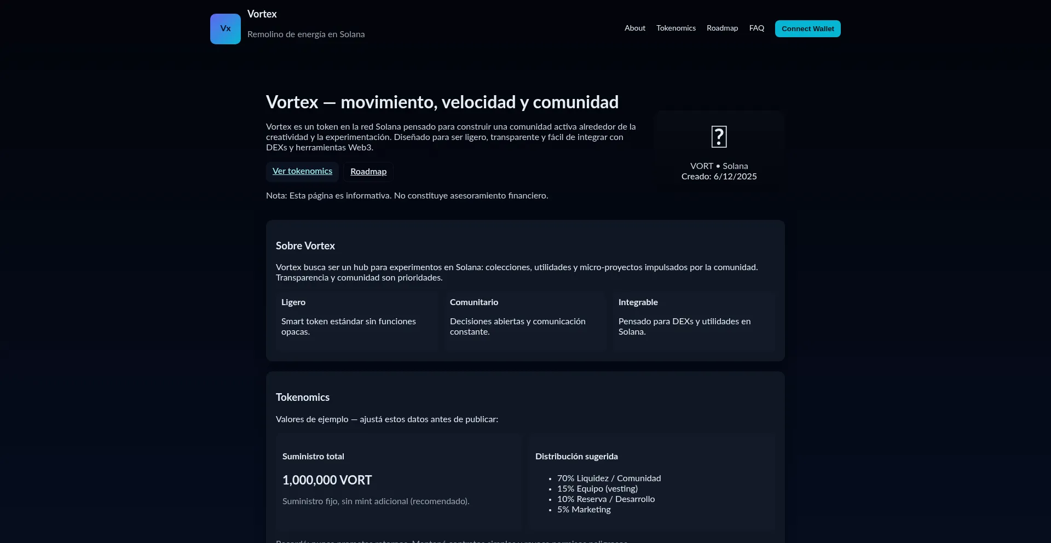
Task: Click the Connect Wallet button
Action: click(808, 28)
